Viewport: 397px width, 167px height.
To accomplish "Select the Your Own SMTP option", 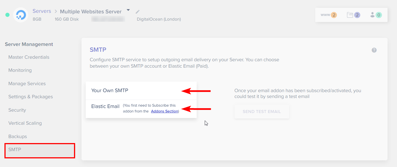I will point(110,90).
